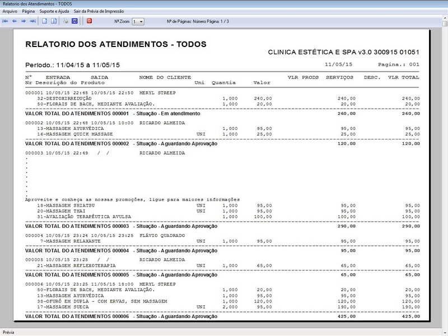
Task: Click Sair da Prévia de Impressão
Action: coord(99,11)
